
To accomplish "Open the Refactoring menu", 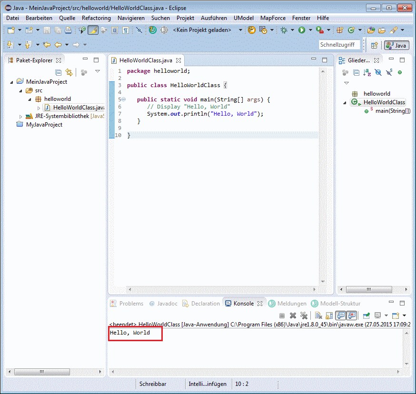I will click(96, 18).
